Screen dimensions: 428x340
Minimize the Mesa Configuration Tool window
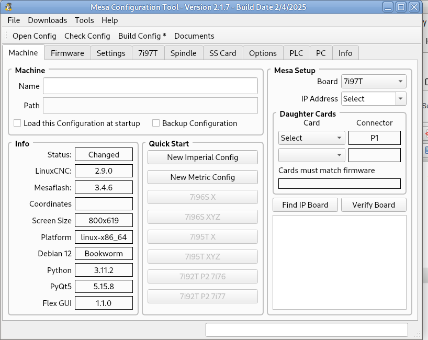coord(388,7)
